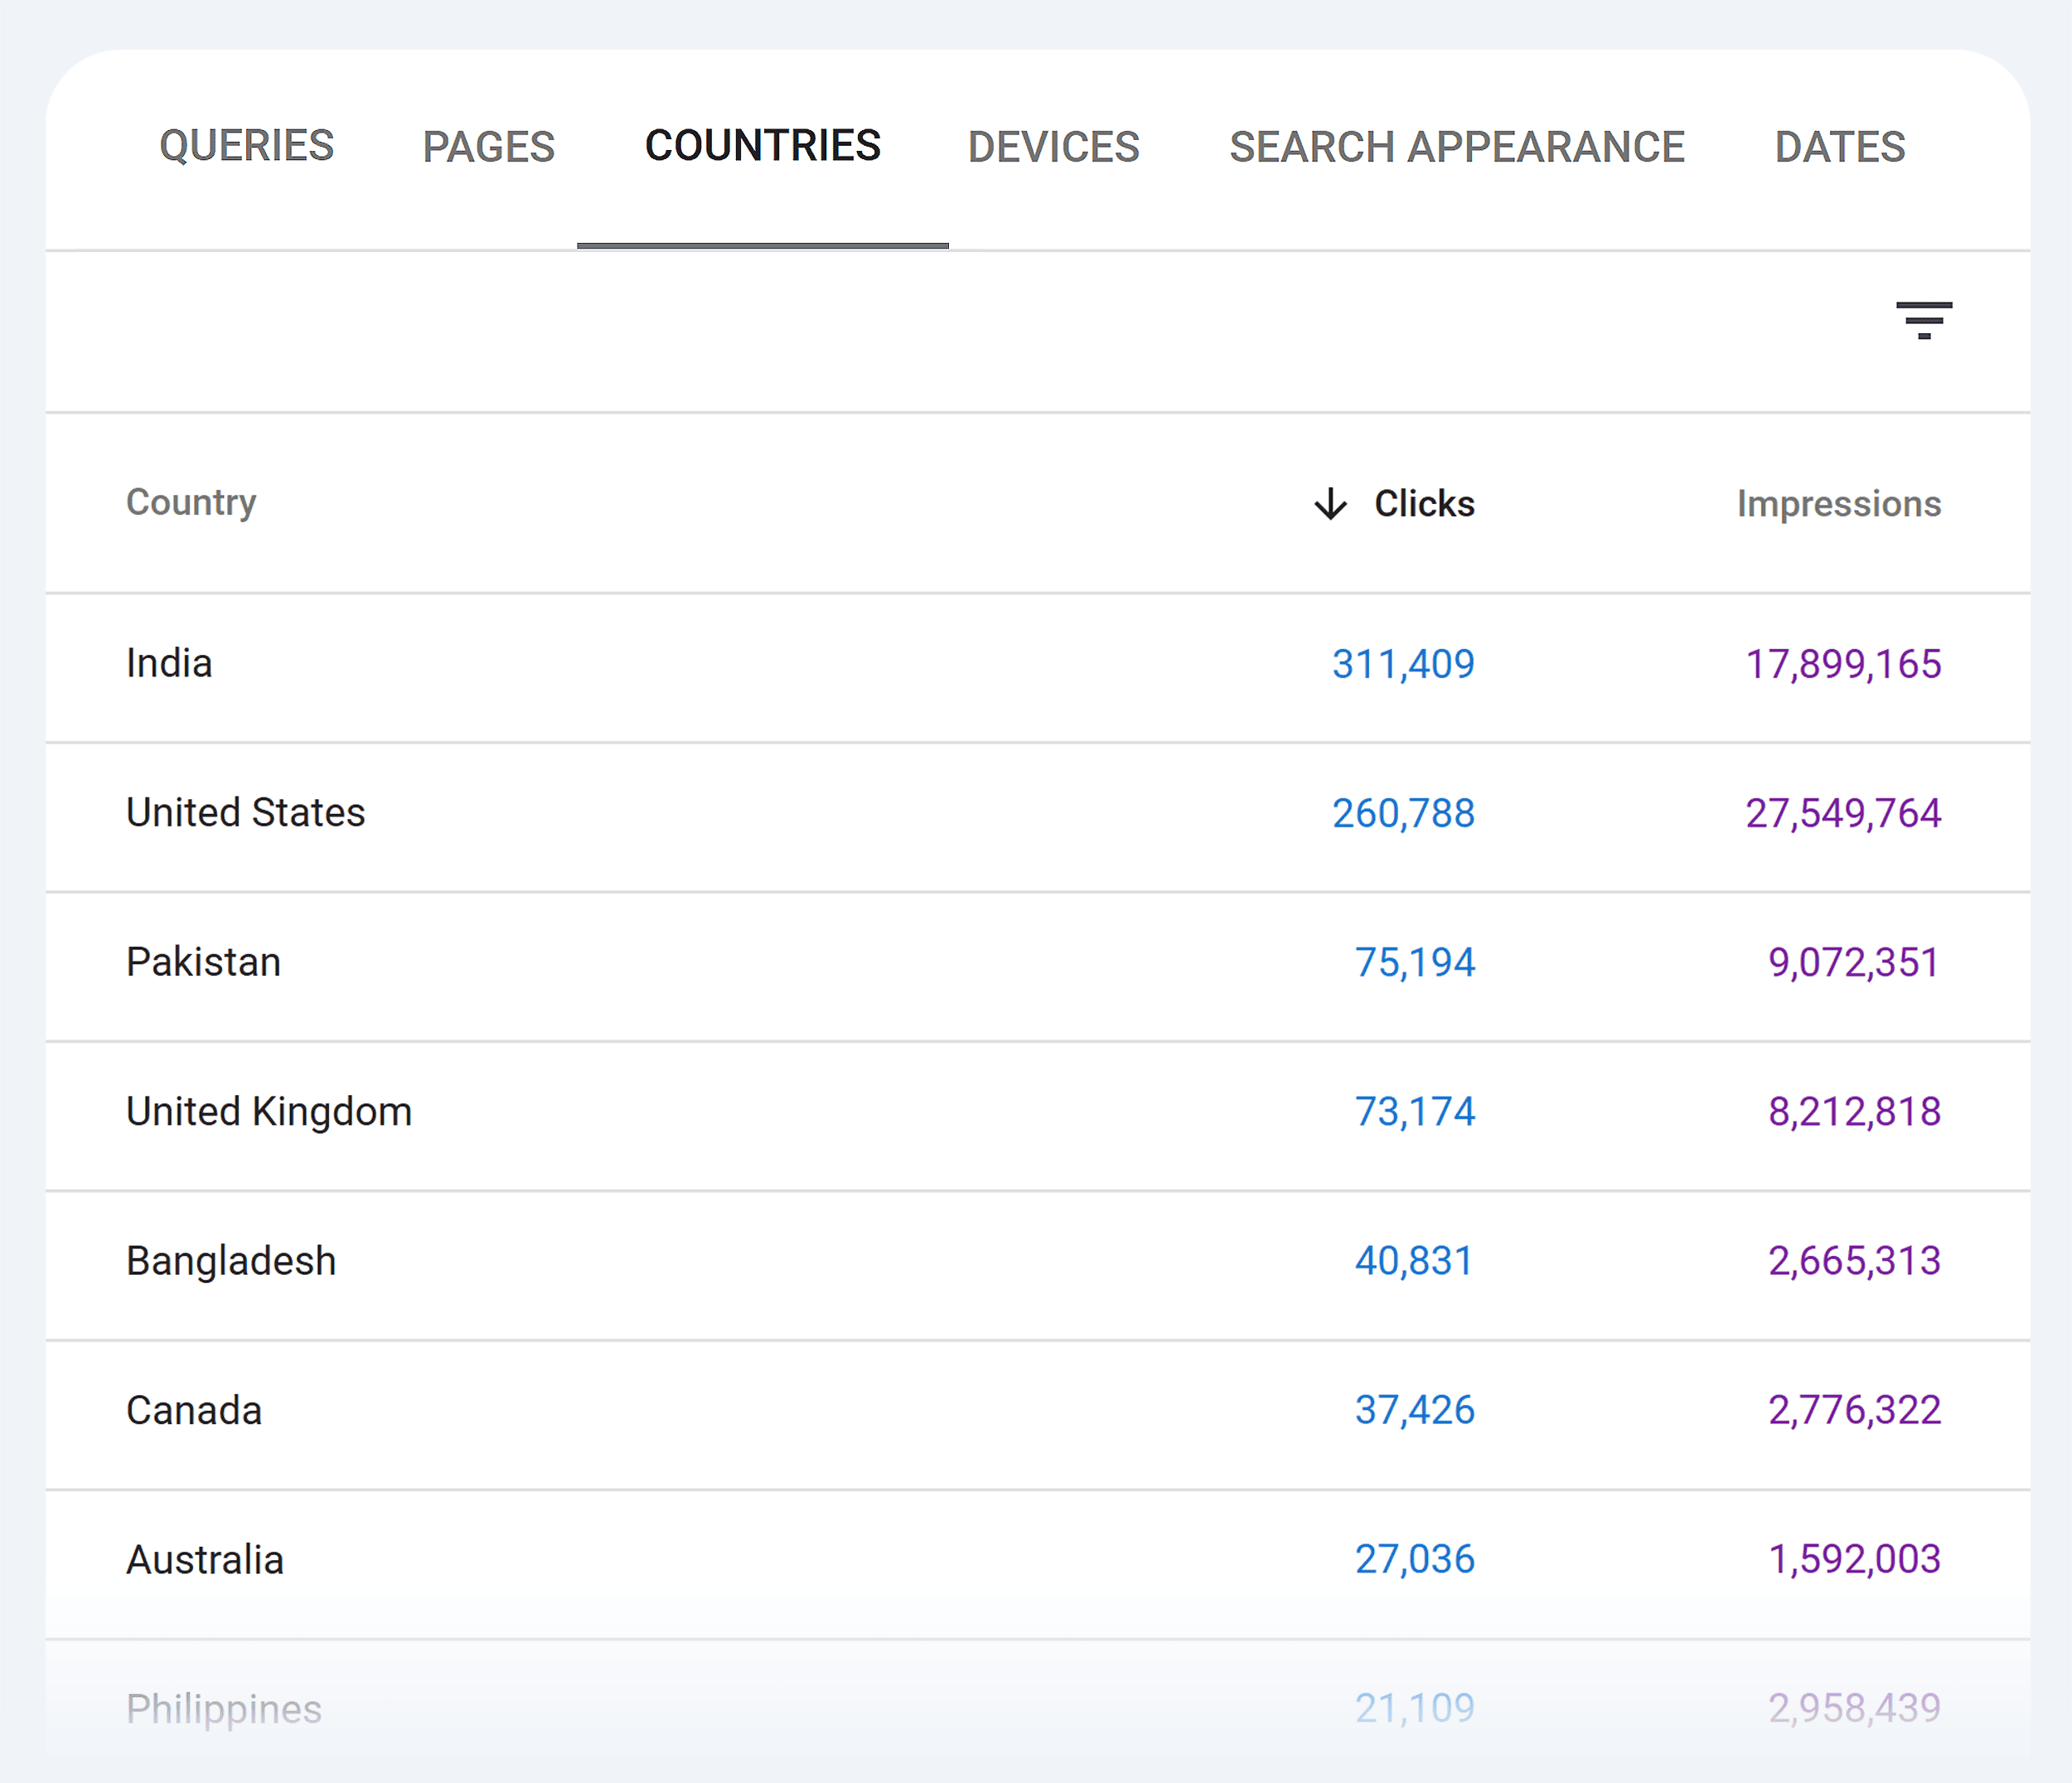Select the currently active COUNTRIES tab
This screenshot has height=1783, width=2072.
point(763,146)
